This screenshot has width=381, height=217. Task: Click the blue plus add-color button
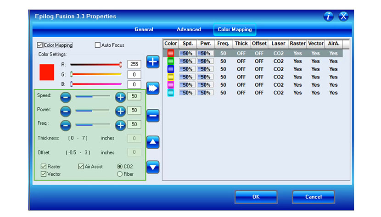152,62
